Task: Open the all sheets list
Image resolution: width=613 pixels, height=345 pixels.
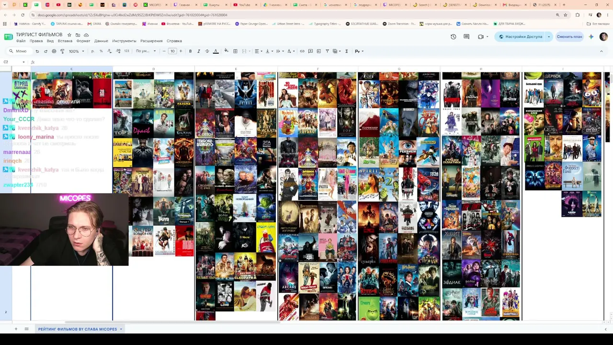Action: [x=26, y=329]
